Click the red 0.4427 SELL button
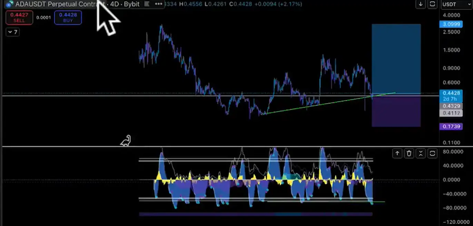Viewport: 473px width, 226px height. 19,18
